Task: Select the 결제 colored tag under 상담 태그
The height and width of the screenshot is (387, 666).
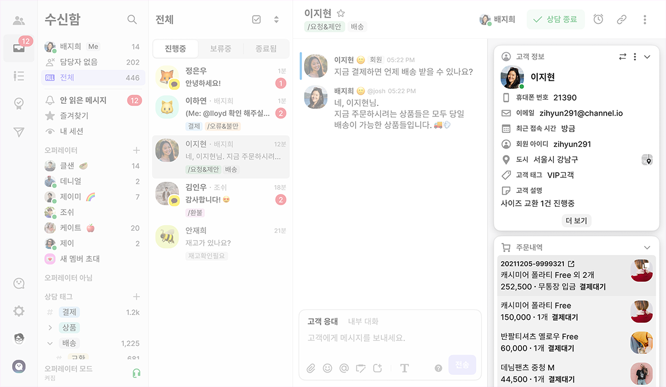Action: [70, 312]
